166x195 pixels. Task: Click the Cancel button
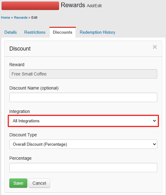[x=39, y=183]
